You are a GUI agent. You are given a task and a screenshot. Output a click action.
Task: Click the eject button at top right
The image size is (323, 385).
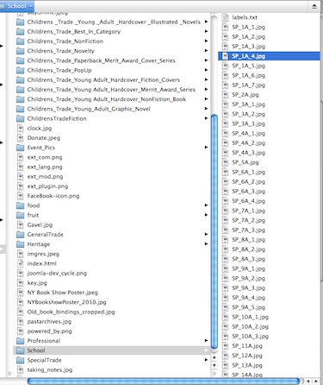[x=314, y=6]
